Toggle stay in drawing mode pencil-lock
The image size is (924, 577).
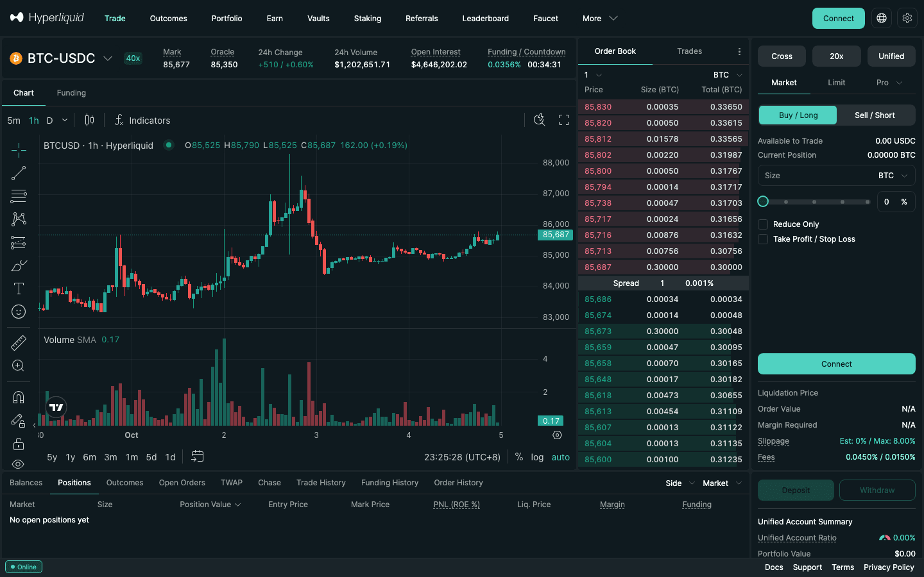(x=19, y=421)
